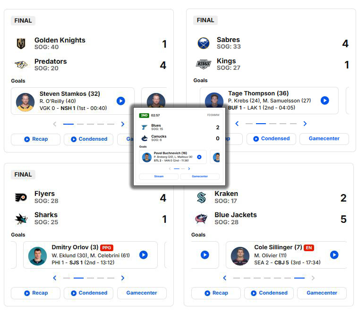
Task: Go to next goal in Flyers-Sharks game
Action: pos(123,278)
